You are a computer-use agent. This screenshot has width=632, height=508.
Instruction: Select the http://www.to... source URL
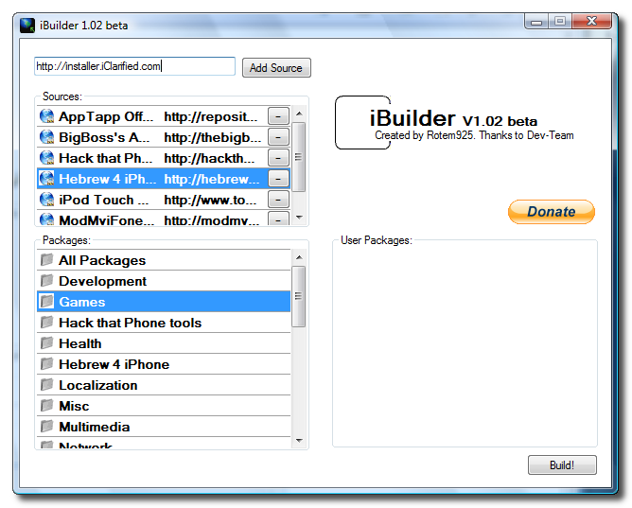210,201
